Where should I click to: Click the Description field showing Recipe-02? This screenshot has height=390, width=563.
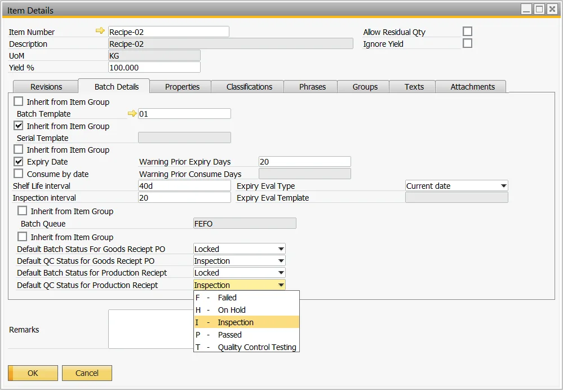pyautogui.click(x=230, y=43)
